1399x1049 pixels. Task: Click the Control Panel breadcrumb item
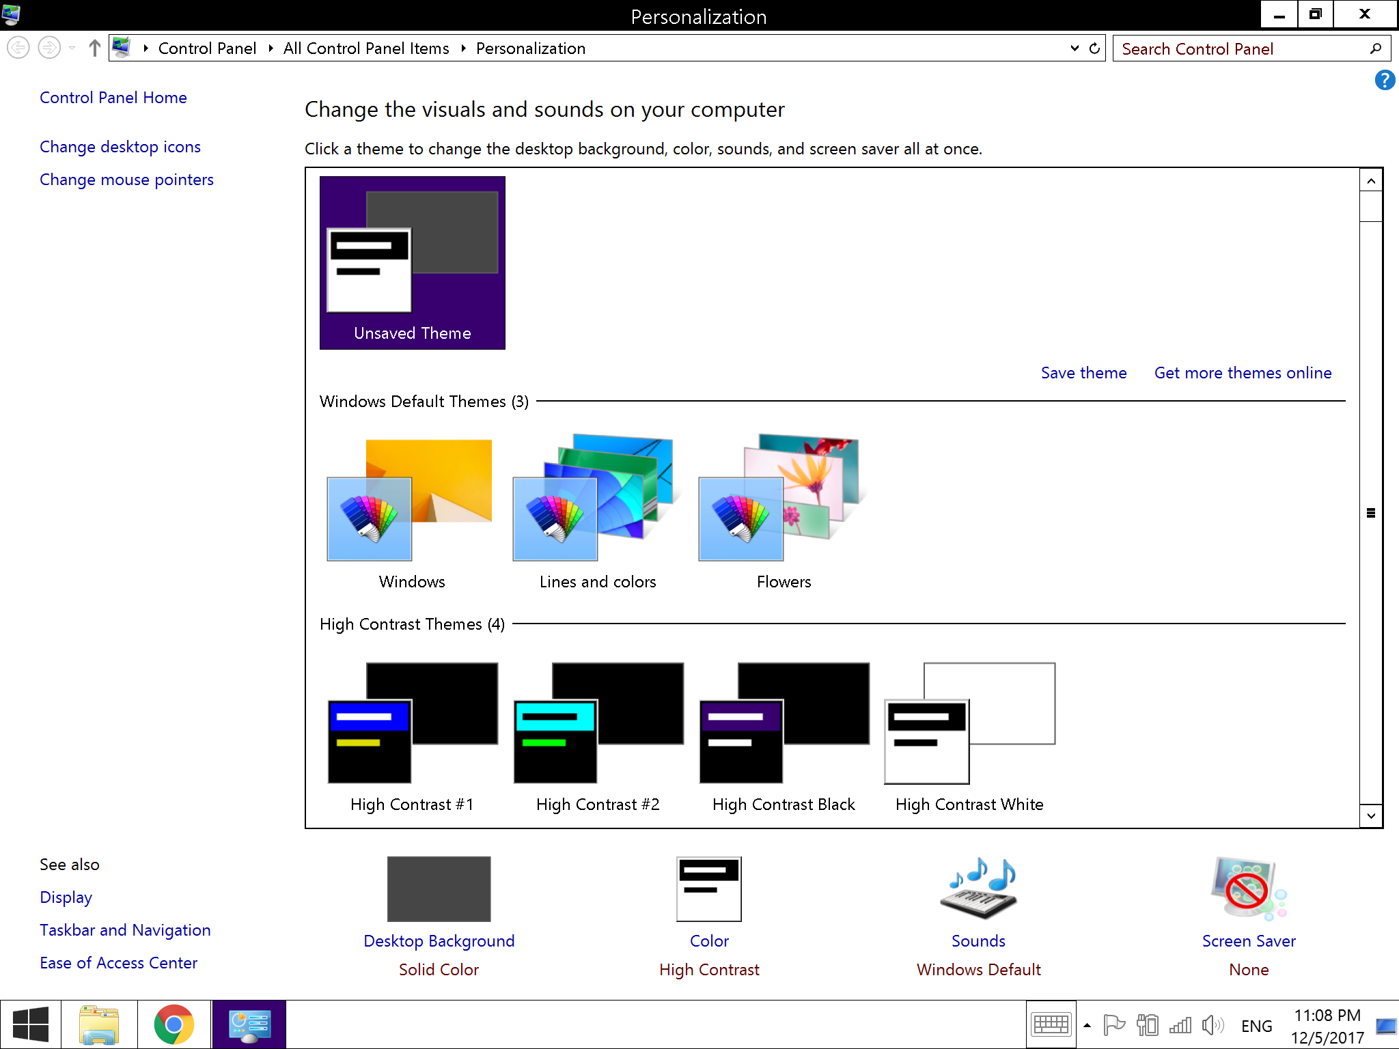[207, 48]
